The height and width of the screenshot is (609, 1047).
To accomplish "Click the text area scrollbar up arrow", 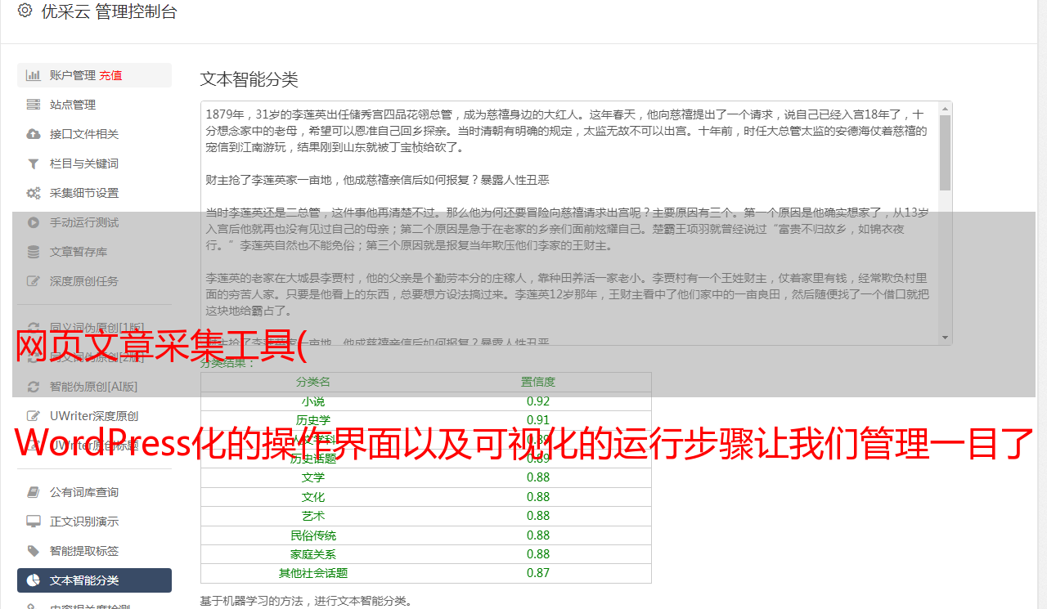I will coord(945,109).
